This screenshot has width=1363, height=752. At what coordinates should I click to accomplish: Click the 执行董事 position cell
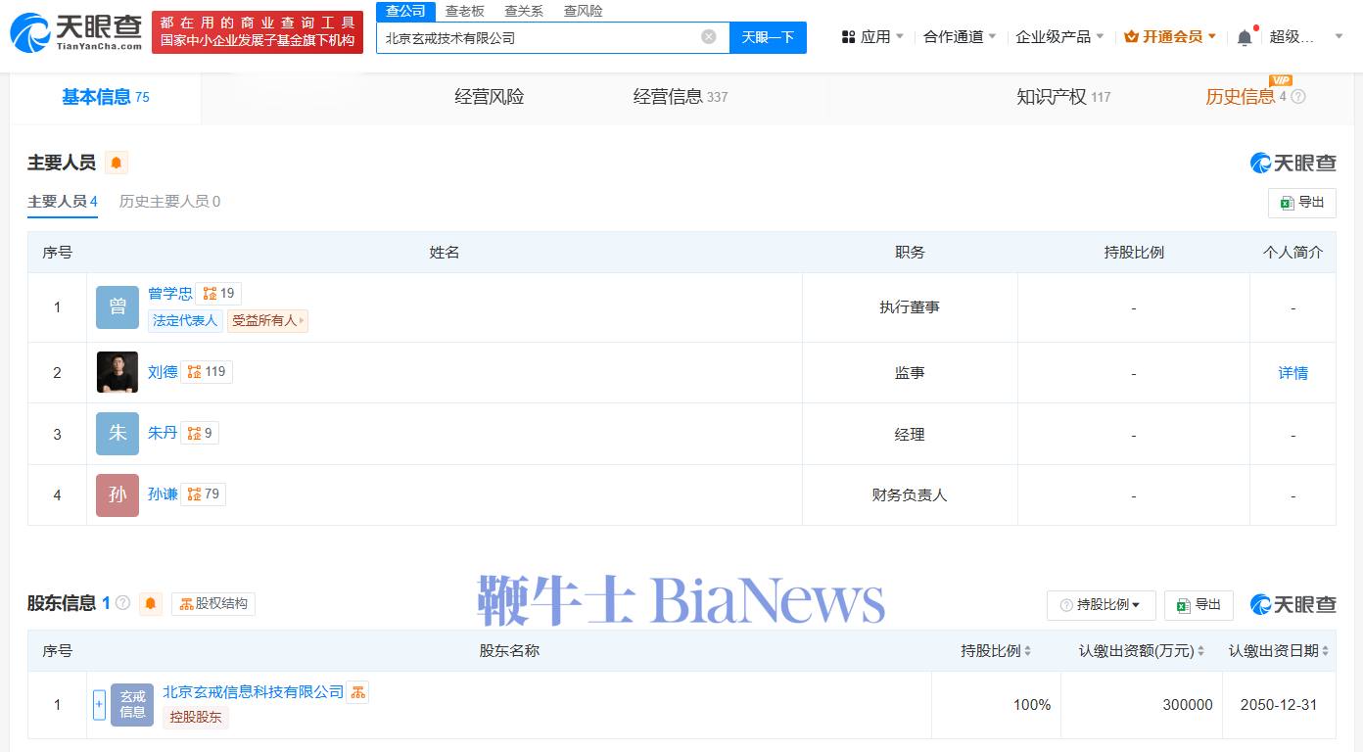(910, 307)
